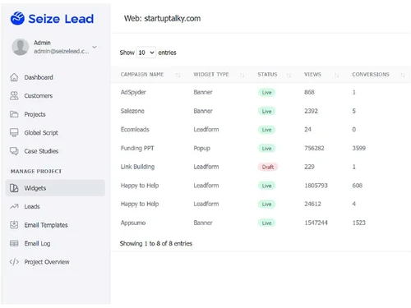Click the CAMPAIGN NAME column header
Image resolution: width=411 pixels, height=308 pixels.
pyautogui.click(x=142, y=75)
